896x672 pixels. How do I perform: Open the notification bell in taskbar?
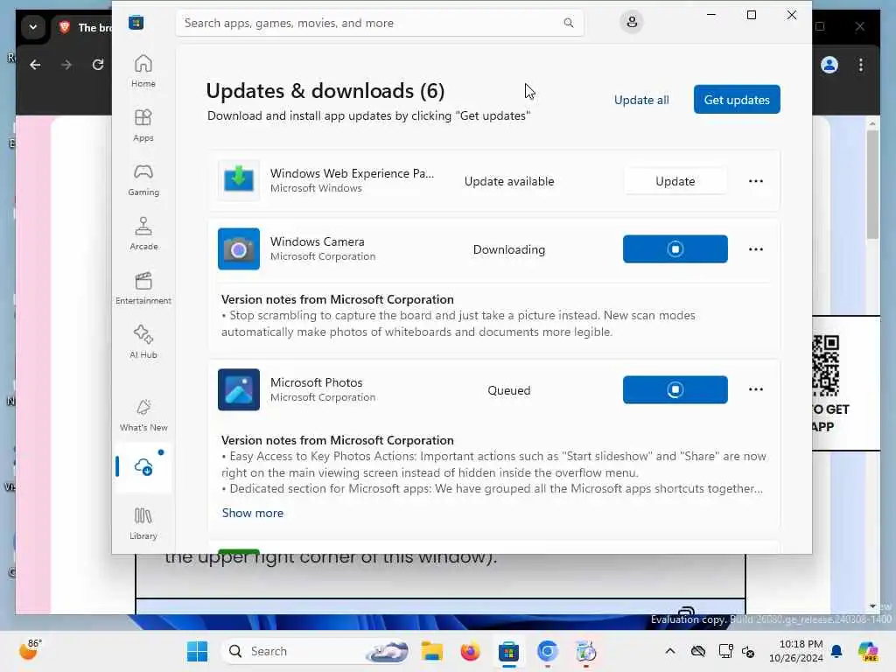click(x=836, y=651)
